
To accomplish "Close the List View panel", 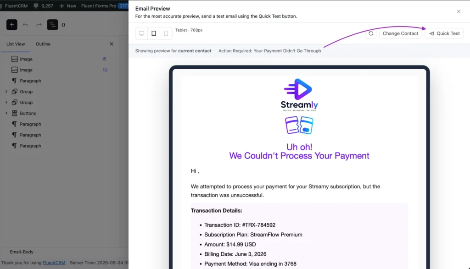I will [112, 44].
